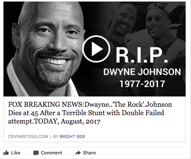Click the 'BY' label before BRIGHT SIDE
Viewport: 191px width, 159px height.
coord(56,137)
